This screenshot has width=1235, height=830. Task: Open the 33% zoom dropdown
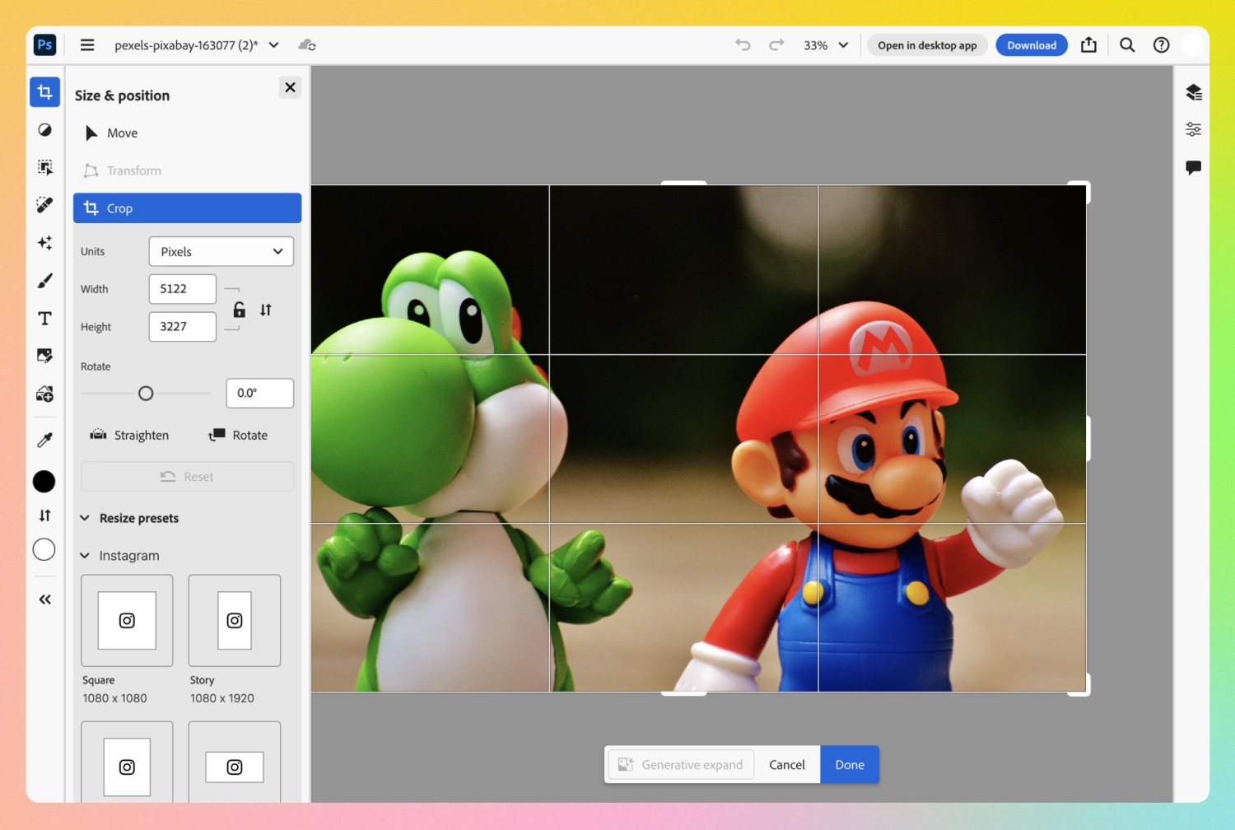(826, 45)
